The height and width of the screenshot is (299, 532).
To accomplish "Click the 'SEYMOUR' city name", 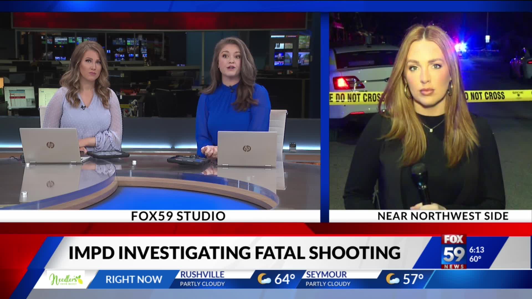I will (326, 275).
